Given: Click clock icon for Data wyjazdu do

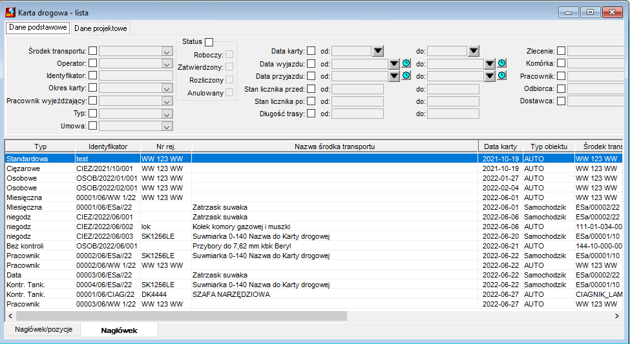Looking at the screenshot, I should click(502, 63).
